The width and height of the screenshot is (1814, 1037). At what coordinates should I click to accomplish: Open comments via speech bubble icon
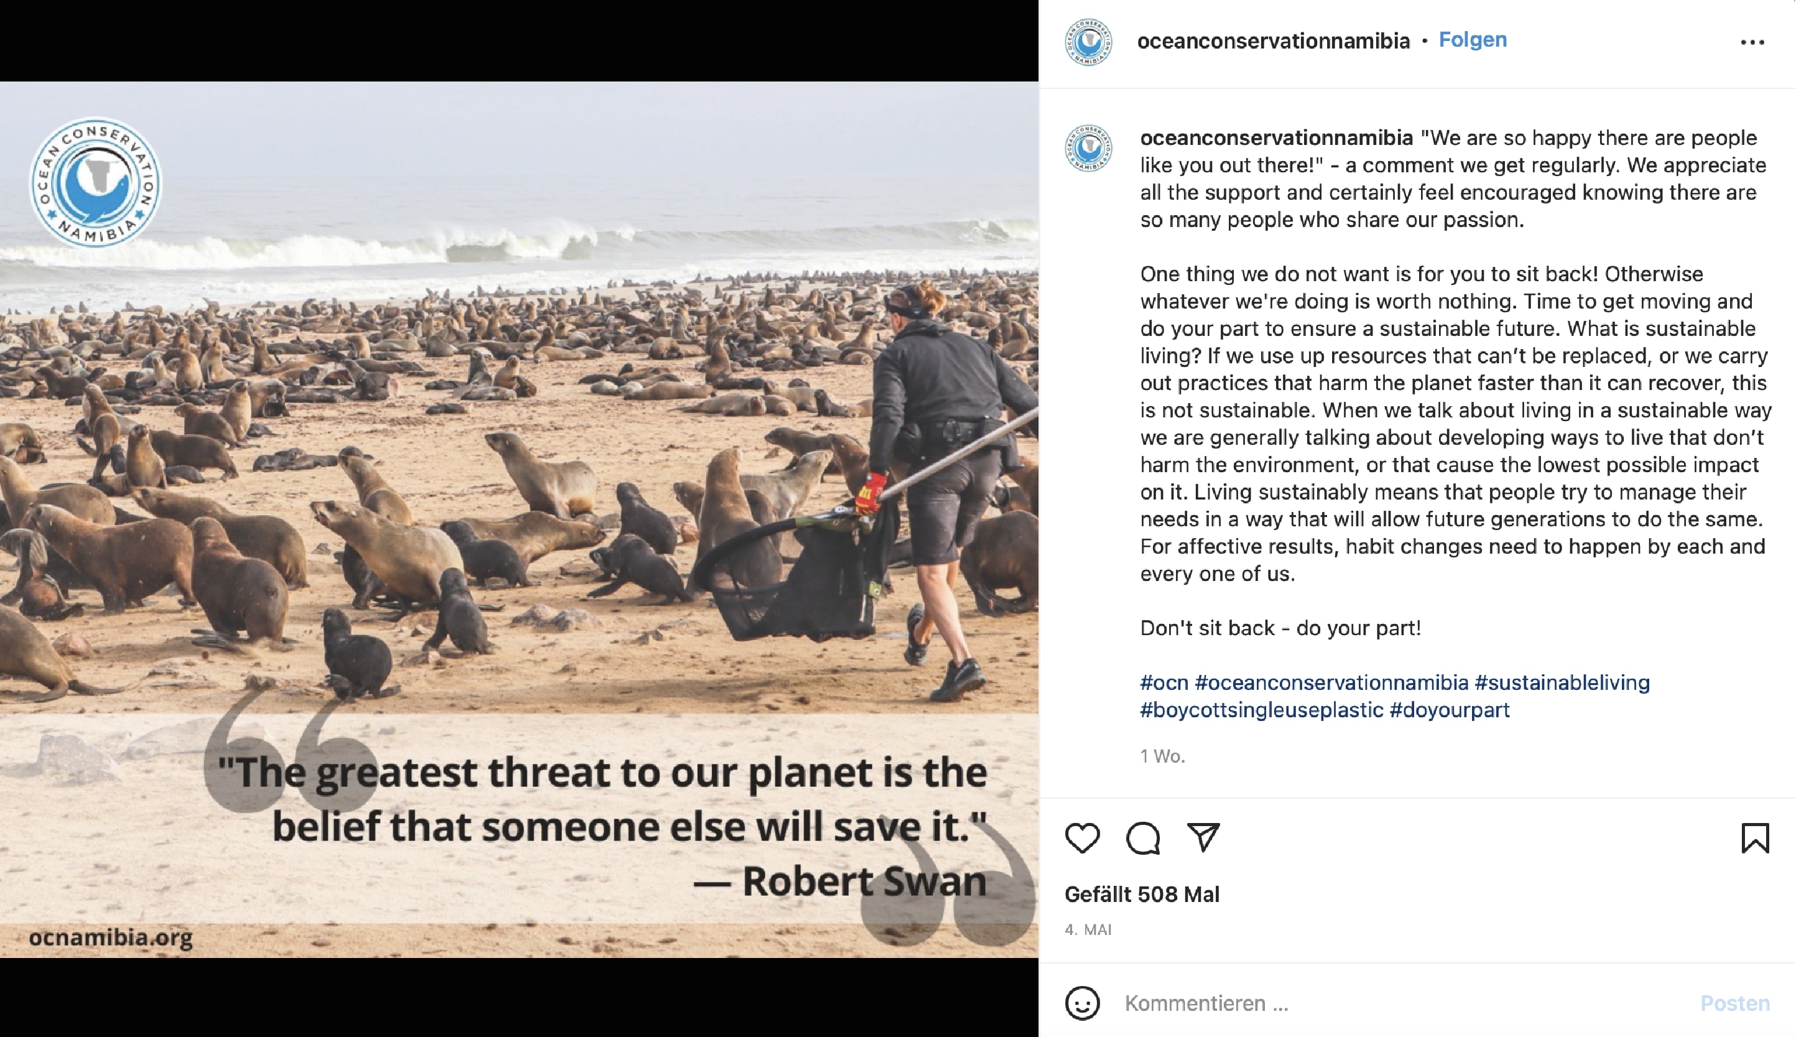pyautogui.click(x=1142, y=837)
